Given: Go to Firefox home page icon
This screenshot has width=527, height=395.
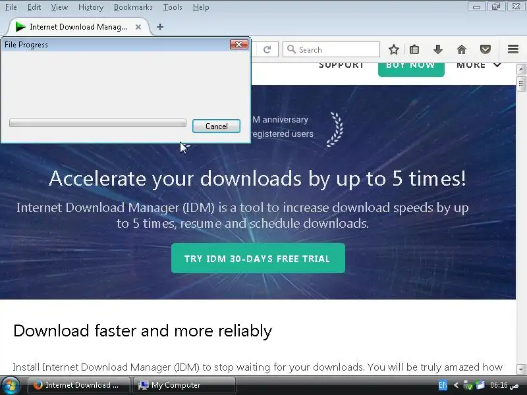Looking at the screenshot, I should [462, 50].
